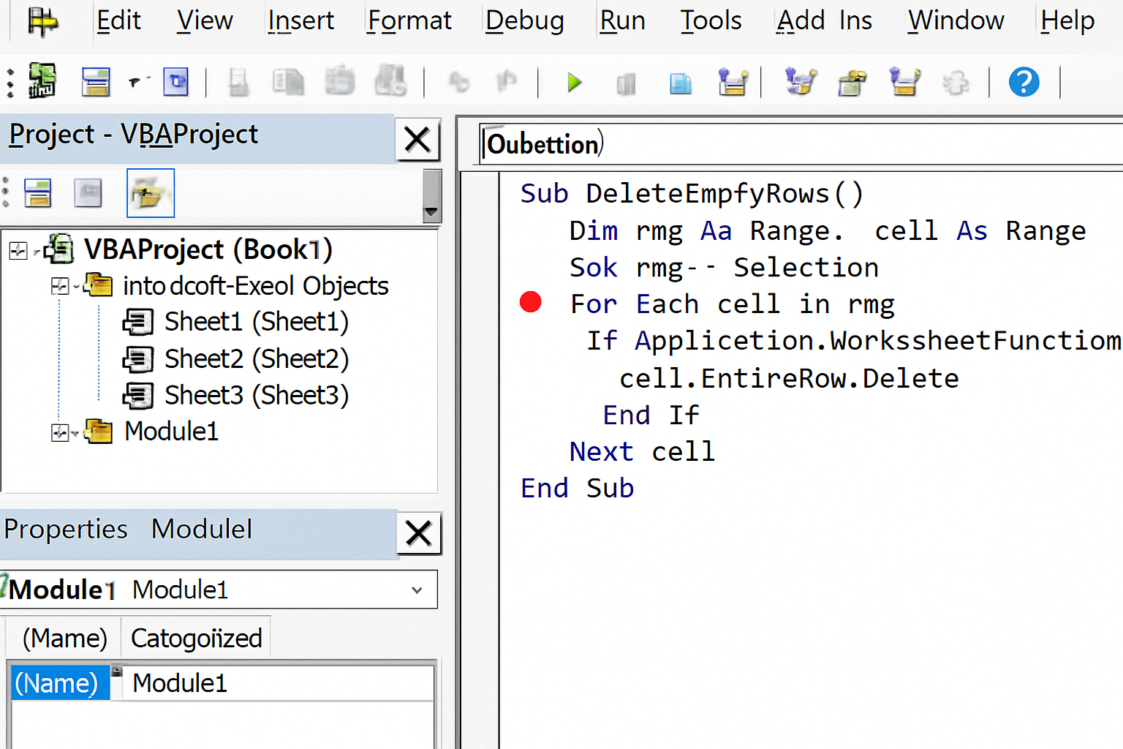Select Sheet2 (Sheet2) in project tree
Image resolution: width=1123 pixels, height=749 pixels.
pyautogui.click(x=257, y=358)
